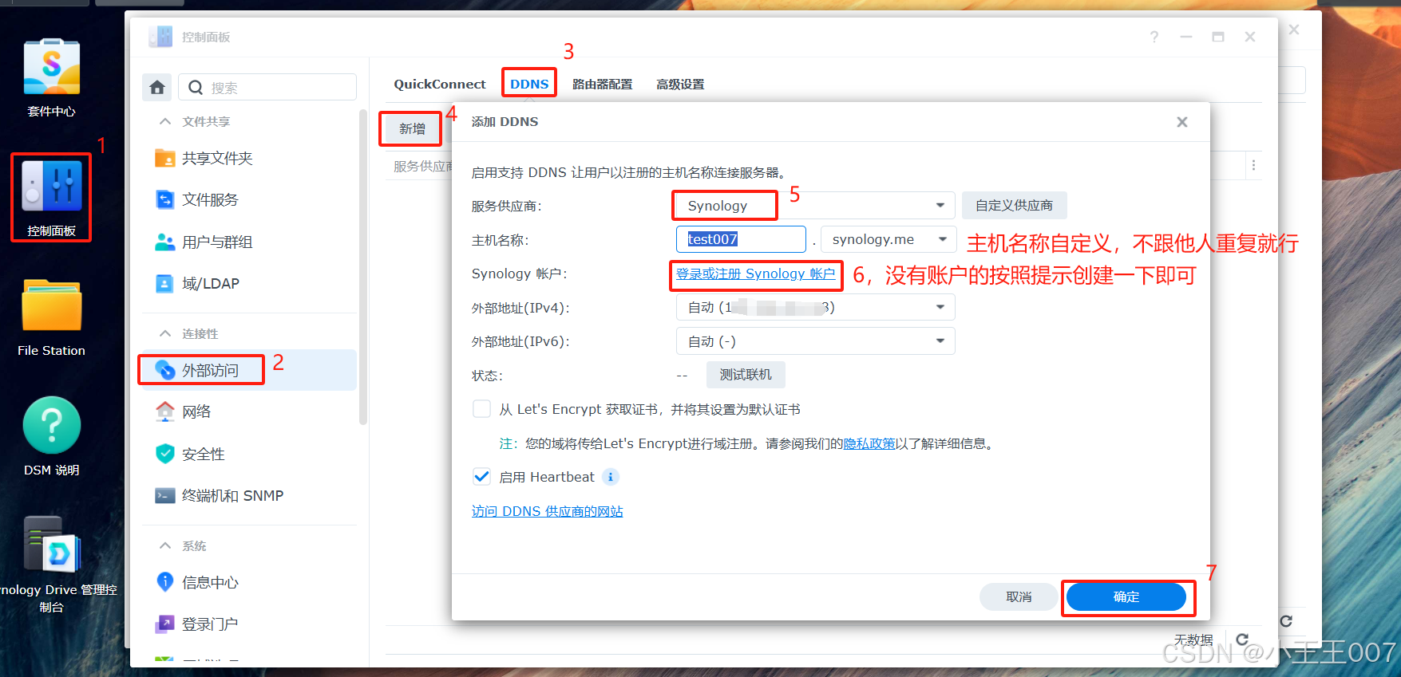
Task: Click 登录或注册 Synology 帐户 link
Action: click(x=755, y=274)
